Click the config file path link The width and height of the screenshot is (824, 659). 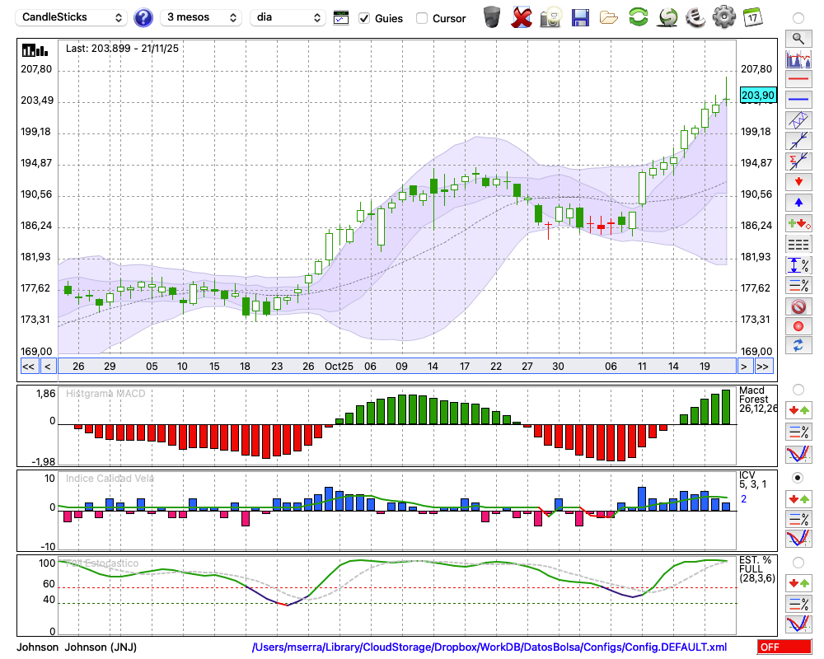(489, 647)
